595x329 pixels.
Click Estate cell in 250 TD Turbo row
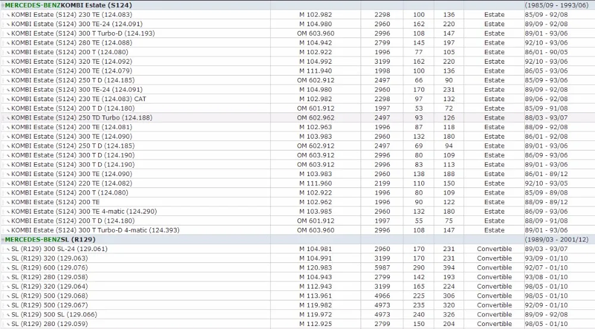click(x=494, y=118)
